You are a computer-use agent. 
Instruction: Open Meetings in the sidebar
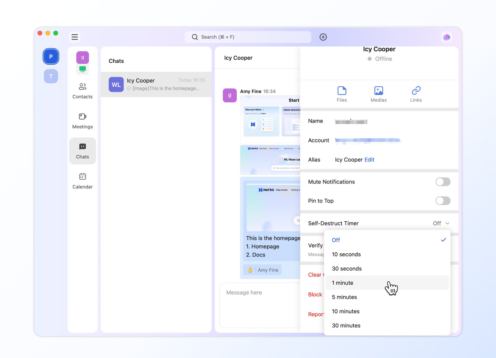click(82, 120)
